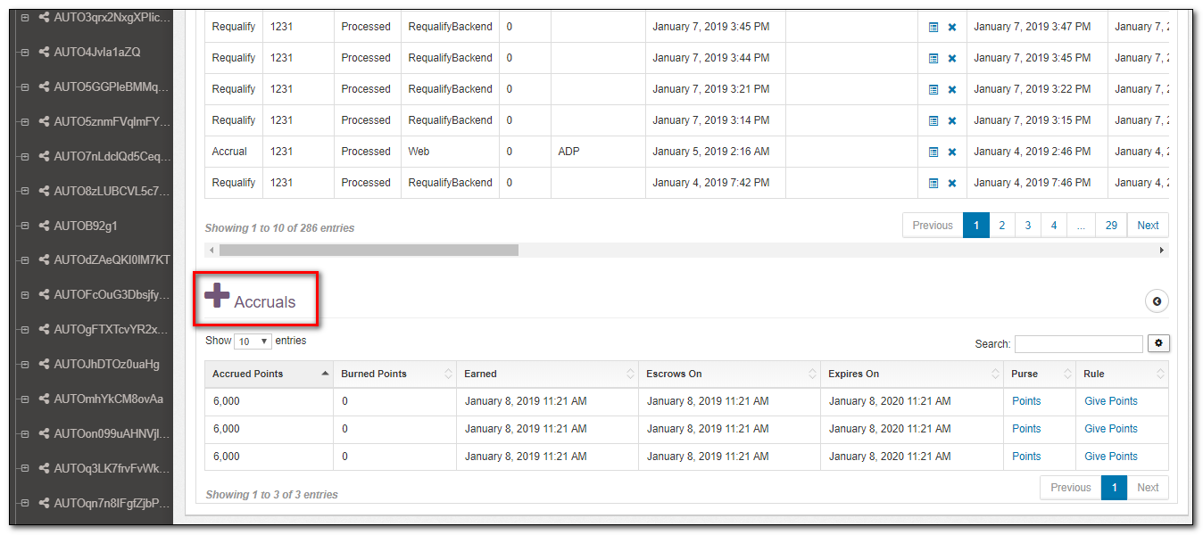
Task: Open the Points purse link in the last row
Action: pos(1026,457)
